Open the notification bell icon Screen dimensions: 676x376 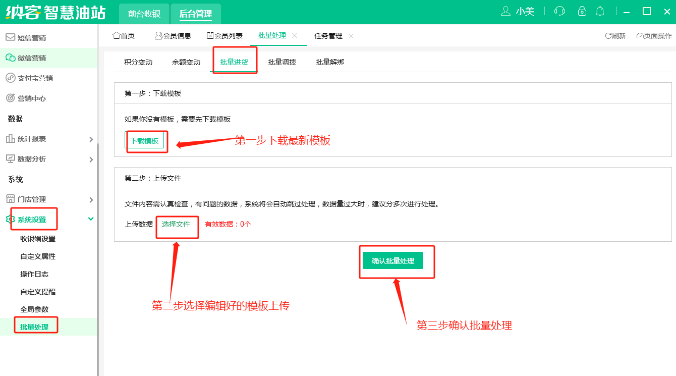coord(600,11)
